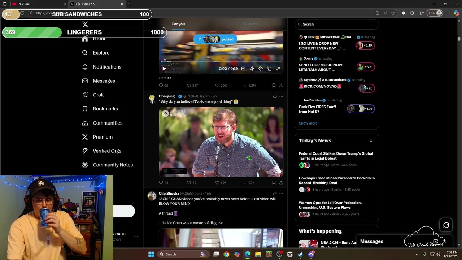Screen dimensions: 462x260
Task: View 1.3M views analytics of top post
Action: click(249, 86)
